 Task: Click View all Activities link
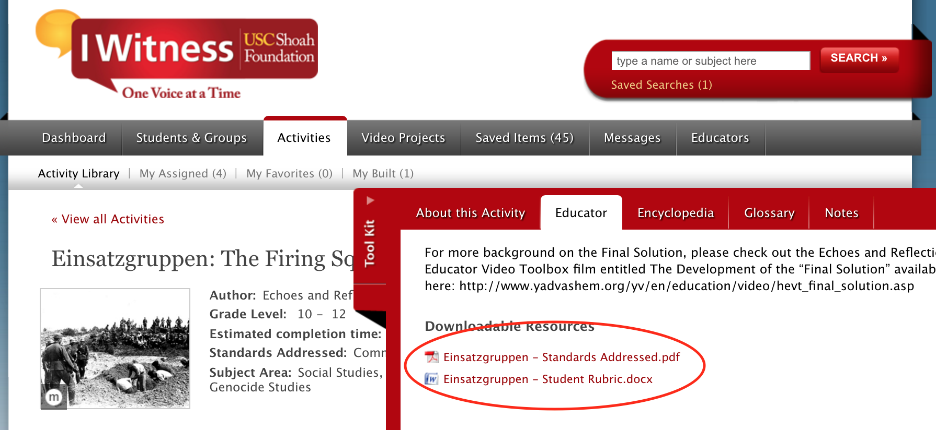coord(108,219)
